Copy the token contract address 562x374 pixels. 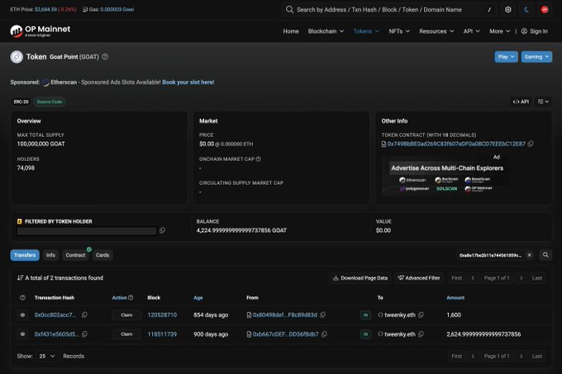(x=531, y=144)
